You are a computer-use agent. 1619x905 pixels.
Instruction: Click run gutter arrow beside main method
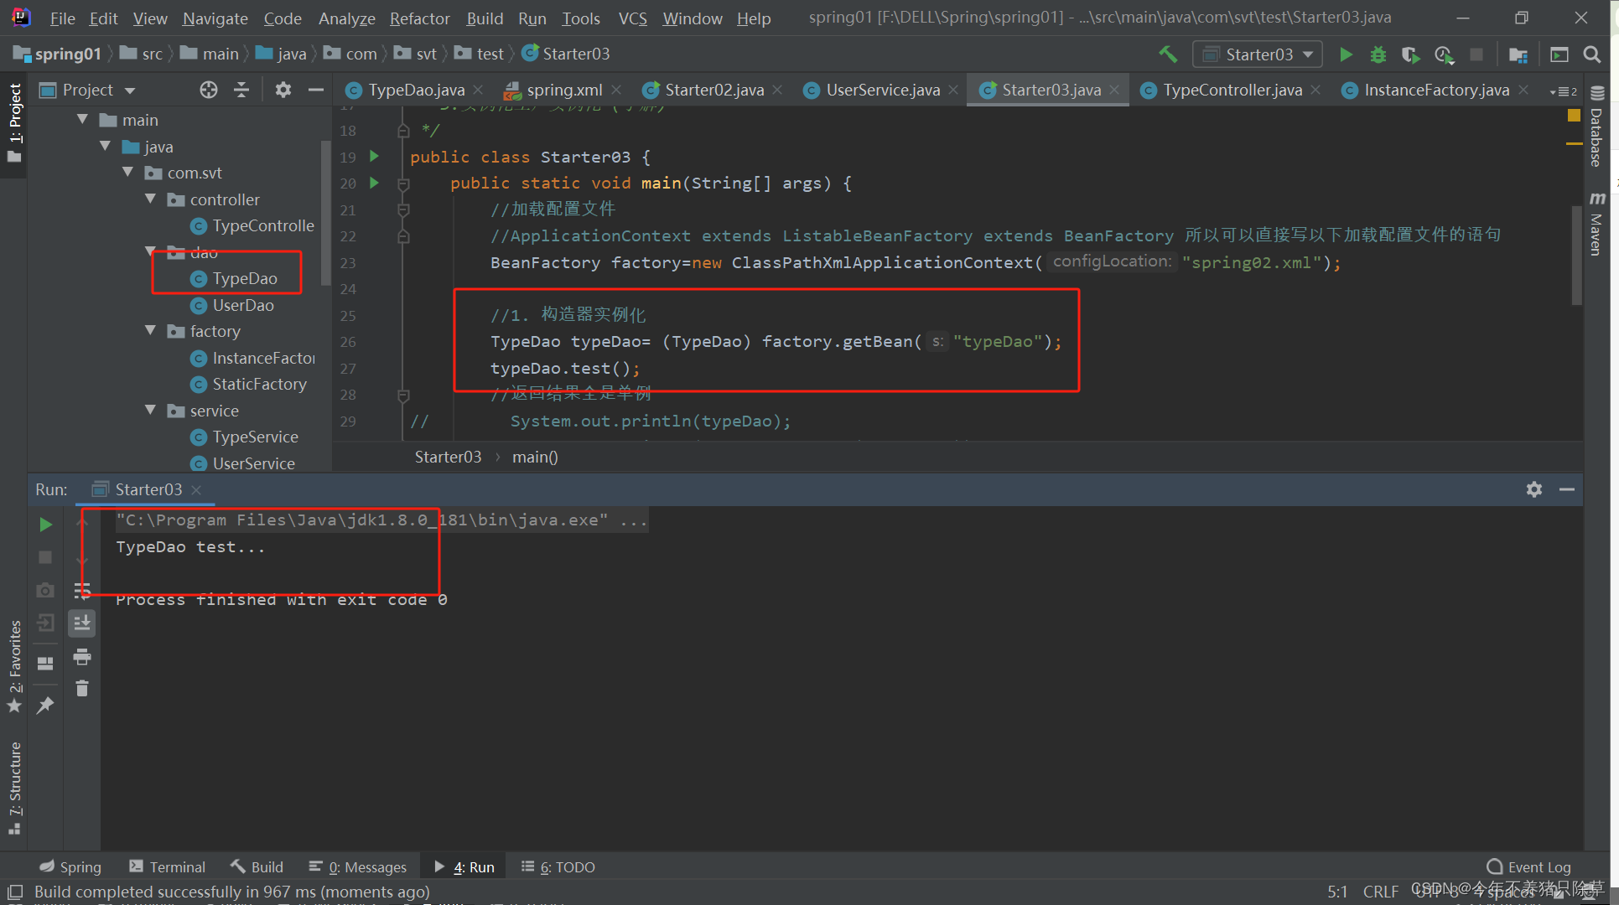tap(375, 183)
